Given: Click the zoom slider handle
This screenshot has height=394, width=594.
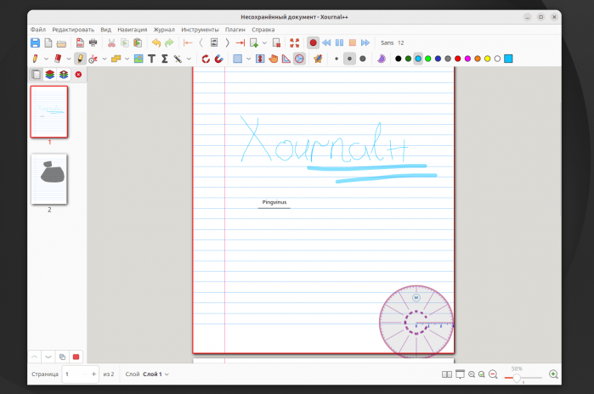Looking at the screenshot, I should [x=517, y=378].
